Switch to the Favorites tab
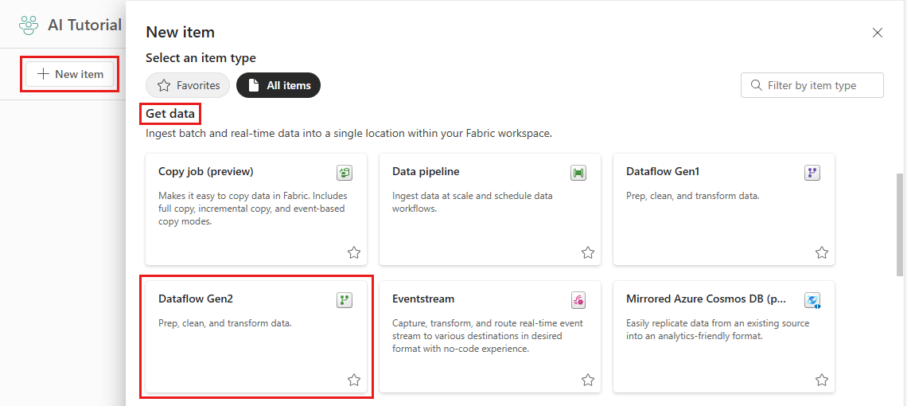Image resolution: width=907 pixels, height=406 pixels. coord(188,85)
